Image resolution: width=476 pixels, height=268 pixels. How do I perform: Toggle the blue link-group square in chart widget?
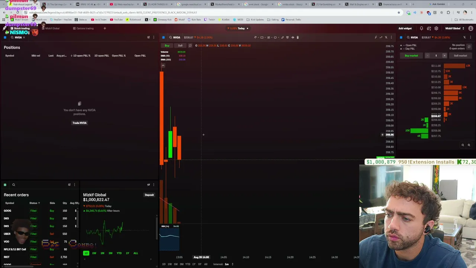[163, 37]
